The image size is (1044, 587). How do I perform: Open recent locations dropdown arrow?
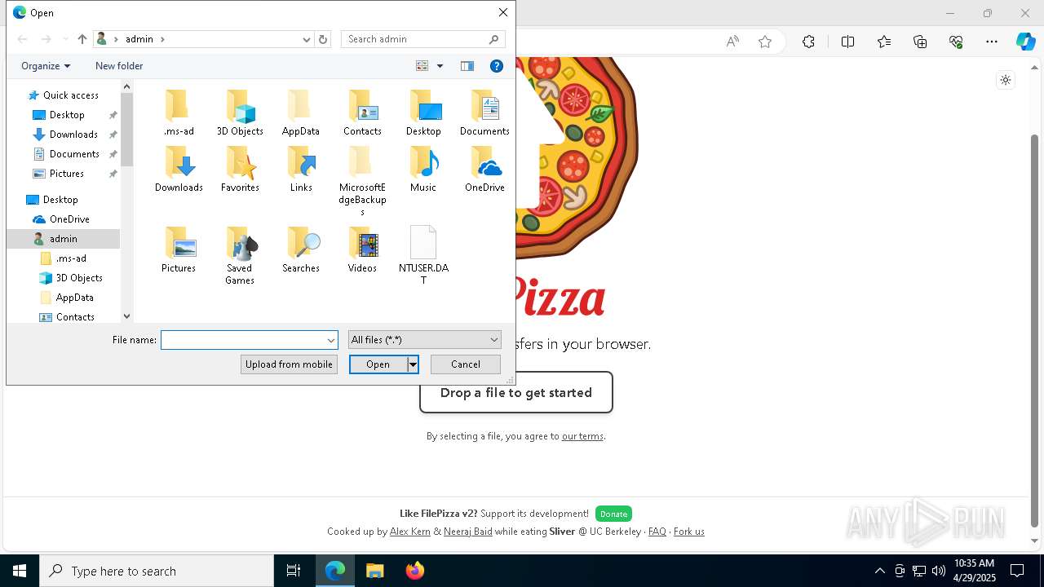click(65, 39)
